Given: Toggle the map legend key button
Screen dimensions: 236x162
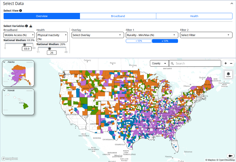Looking at the screenshot, I should 230,156.
